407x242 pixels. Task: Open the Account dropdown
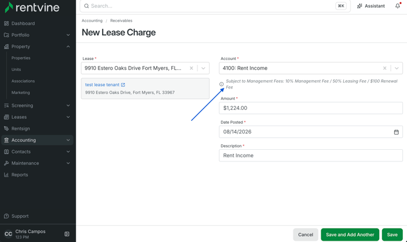[x=397, y=68]
